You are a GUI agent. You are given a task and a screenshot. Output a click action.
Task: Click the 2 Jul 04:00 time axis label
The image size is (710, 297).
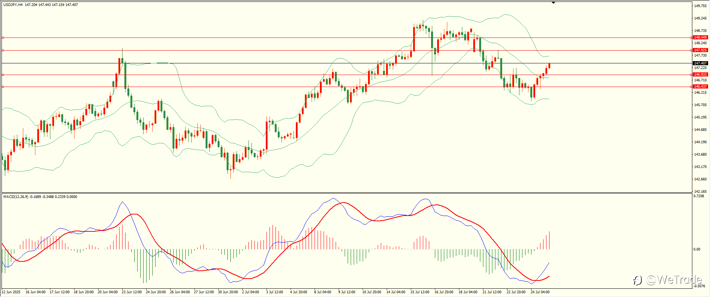point(250,292)
